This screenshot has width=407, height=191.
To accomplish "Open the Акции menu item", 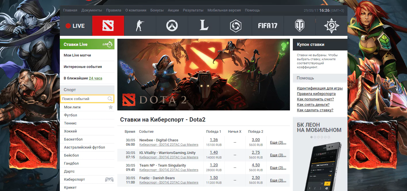I will tap(173, 10).
